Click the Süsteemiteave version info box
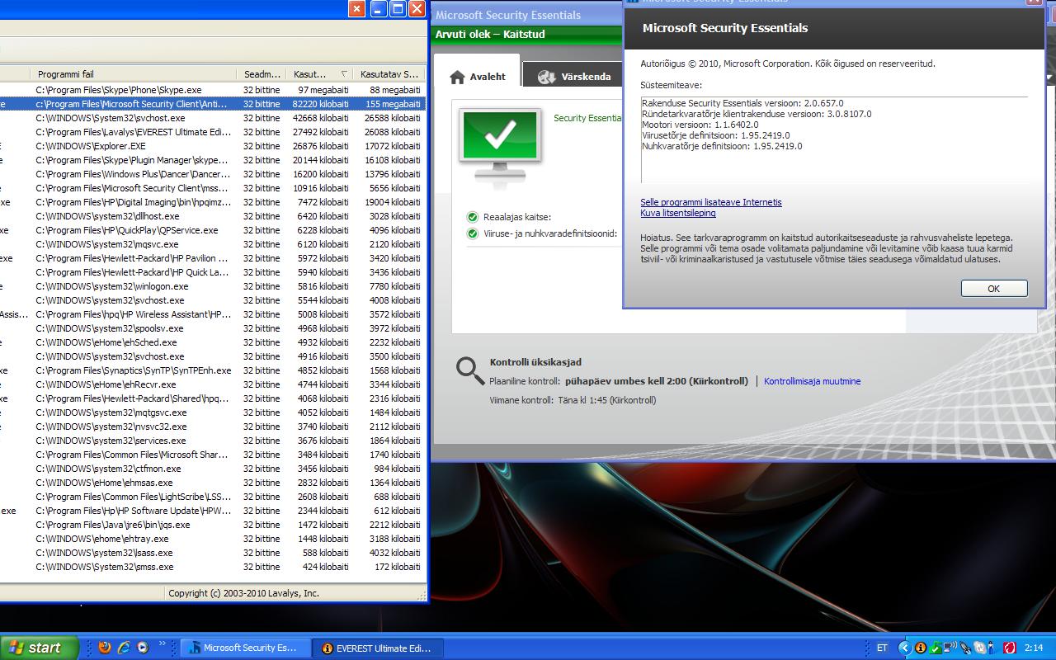The height and width of the screenshot is (660, 1056). click(834, 139)
